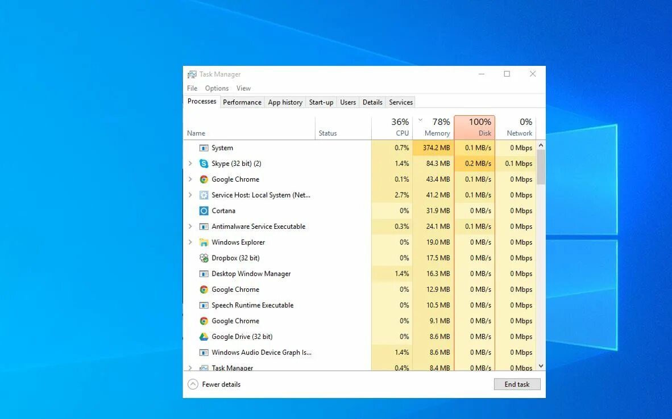Switch to the Details tab
Screen dimensions: 672x419
point(372,102)
